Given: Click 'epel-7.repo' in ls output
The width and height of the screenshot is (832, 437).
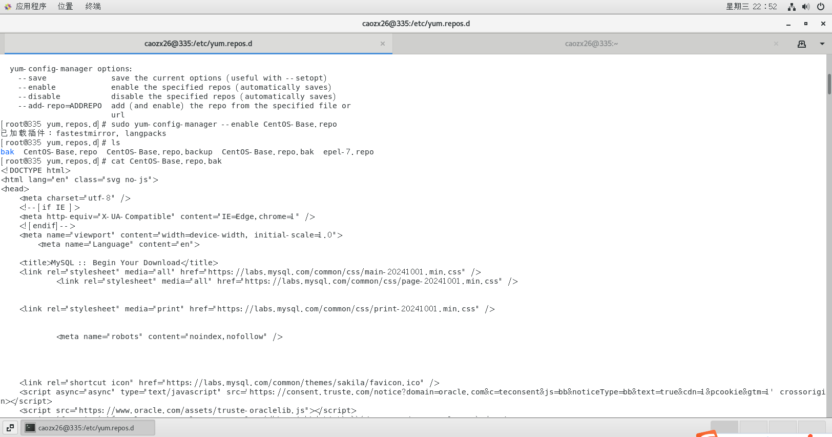Looking at the screenshot, I should pos(348,152).
